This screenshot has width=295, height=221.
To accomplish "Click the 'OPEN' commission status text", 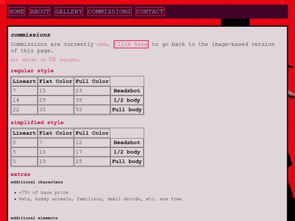I will click(102, 45).
